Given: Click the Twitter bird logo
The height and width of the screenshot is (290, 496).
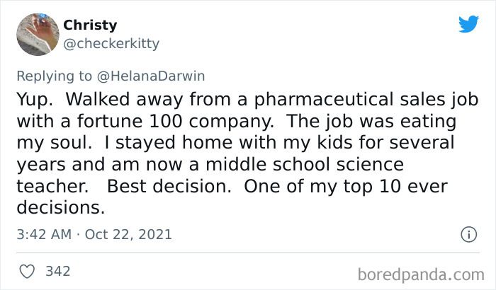Looking at the screenshot, I should click(468, 24).
